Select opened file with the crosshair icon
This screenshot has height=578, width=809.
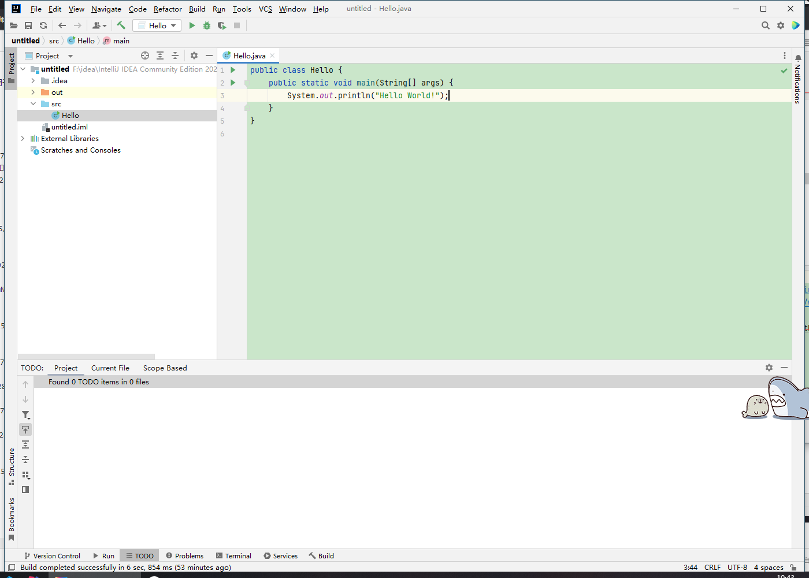145,55
